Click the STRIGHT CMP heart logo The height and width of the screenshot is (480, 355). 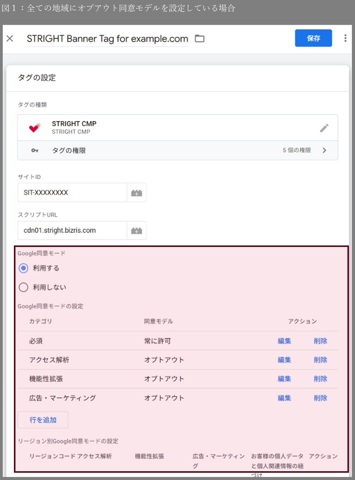point(35,128)
